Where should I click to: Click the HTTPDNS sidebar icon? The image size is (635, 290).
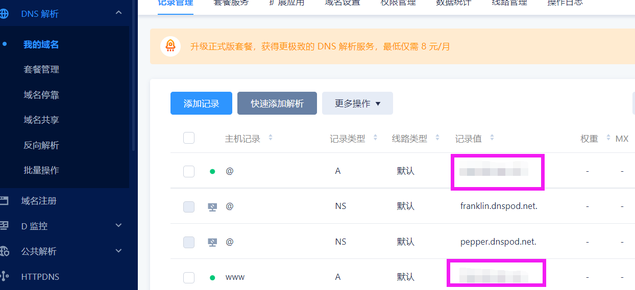4,277
